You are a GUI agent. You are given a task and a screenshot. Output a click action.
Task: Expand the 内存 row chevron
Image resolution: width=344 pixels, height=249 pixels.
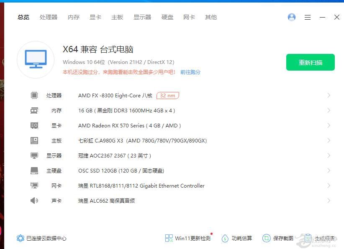tap(329, 110)
